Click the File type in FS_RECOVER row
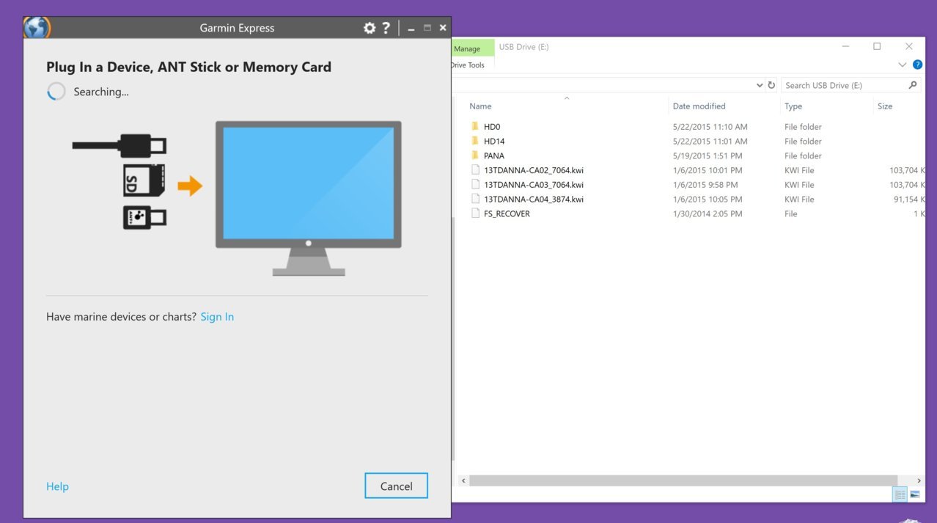This screenshot has width=937, height=523. point(791,213)
